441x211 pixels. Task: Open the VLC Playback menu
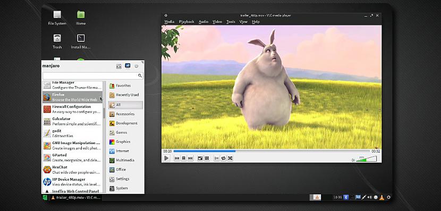(x=186, y=22)
